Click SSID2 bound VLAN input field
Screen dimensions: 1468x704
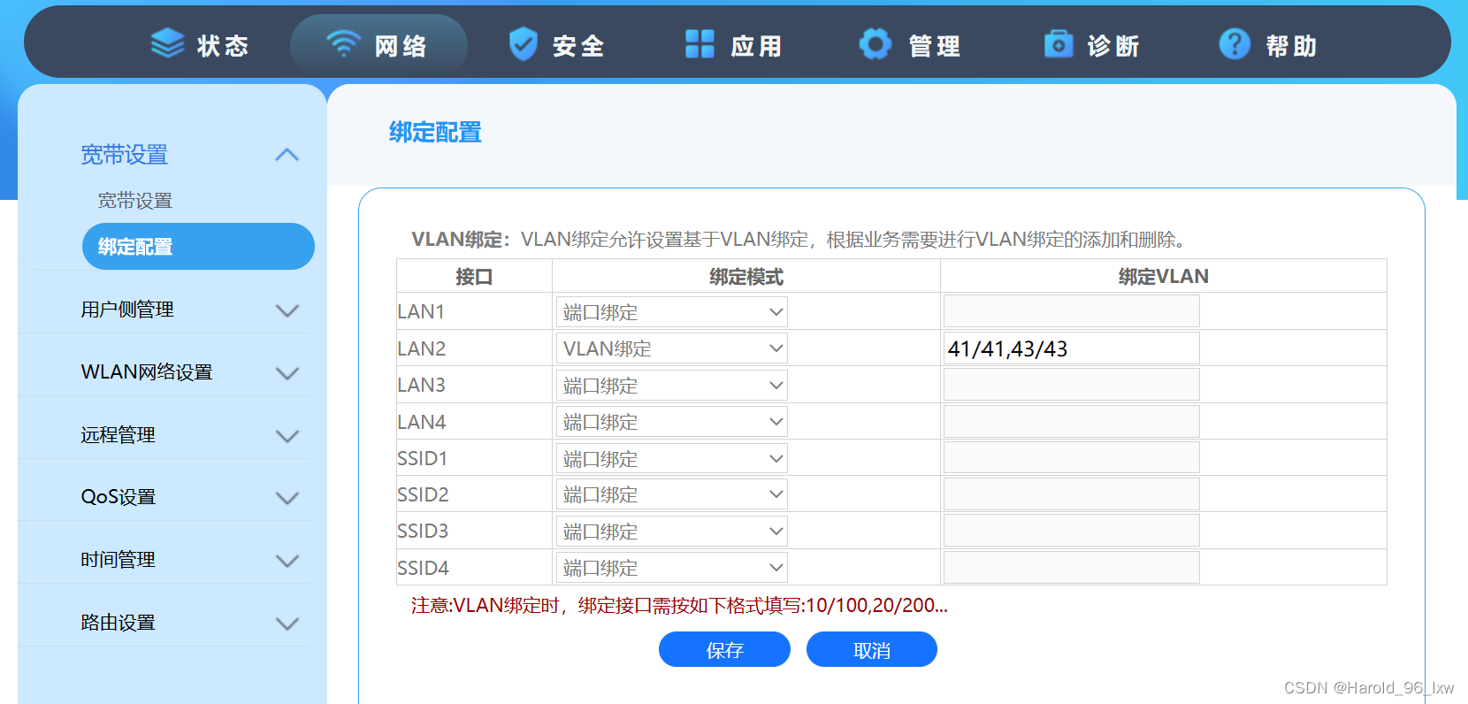coord(1072,494)
